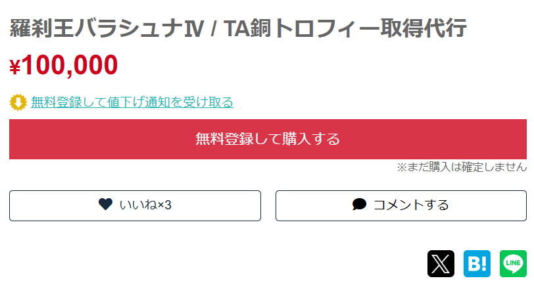Click the red 無料登録して購入する button
This screenshot has height=291, width=534.
point(268,139)
